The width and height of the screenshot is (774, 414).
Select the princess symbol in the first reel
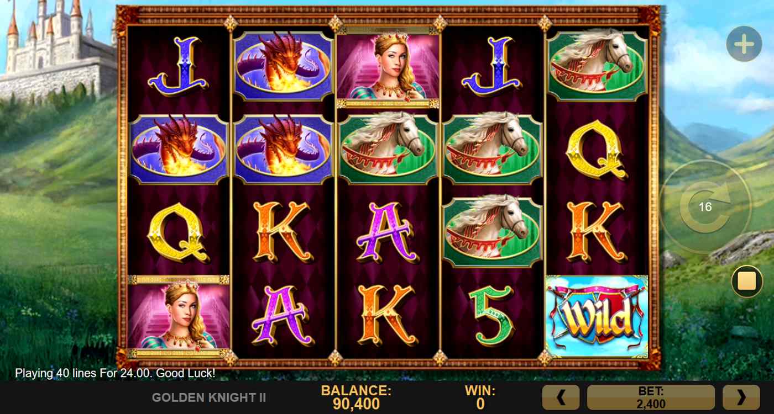(178, 316)
